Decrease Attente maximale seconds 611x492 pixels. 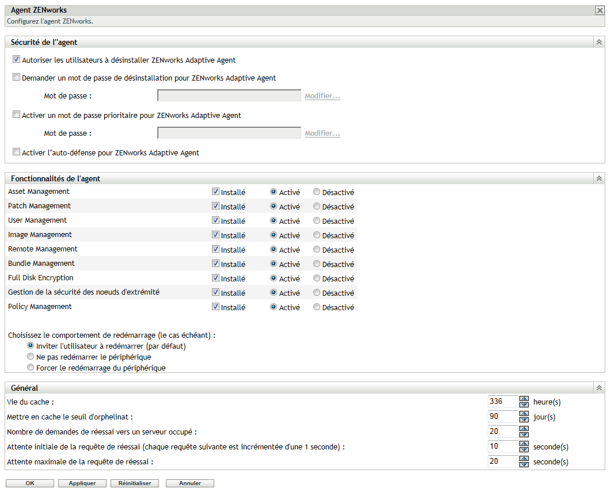tap(524, 464)
